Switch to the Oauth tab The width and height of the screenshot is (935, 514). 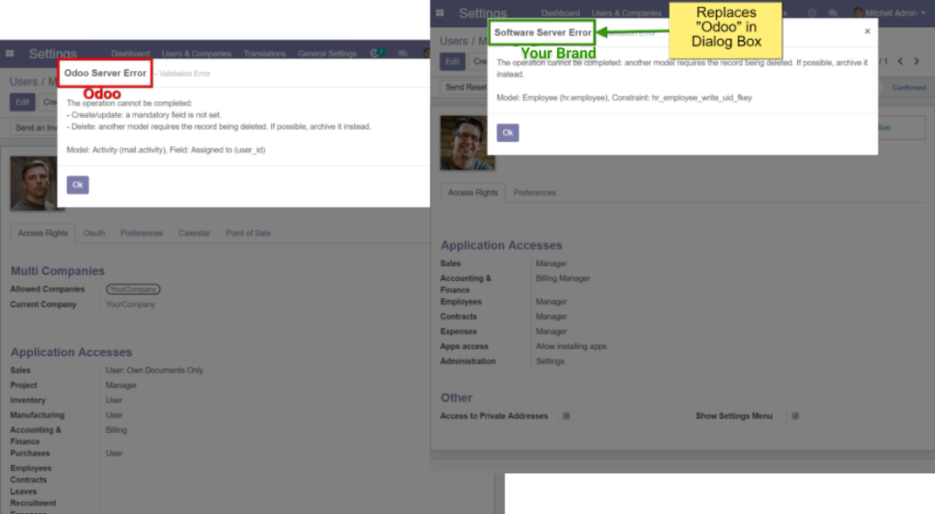click(x=94, y=233)
